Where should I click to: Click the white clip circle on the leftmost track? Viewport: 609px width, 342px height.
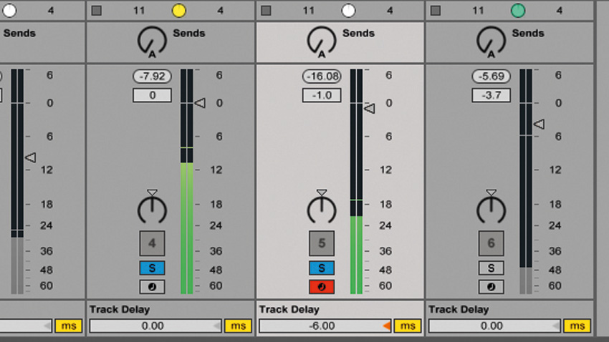tap(9, 11)
